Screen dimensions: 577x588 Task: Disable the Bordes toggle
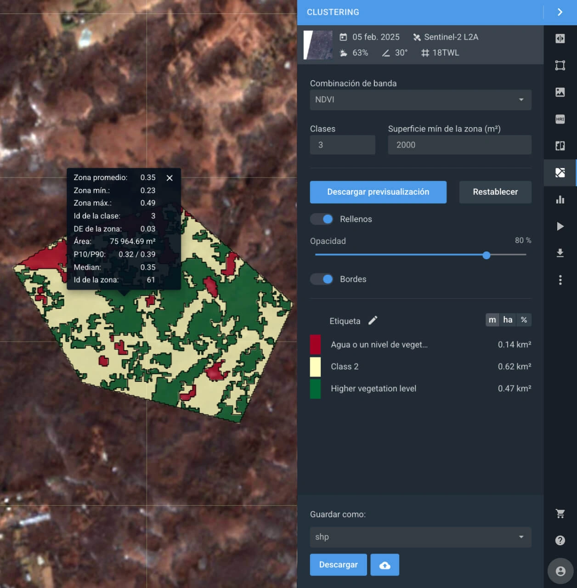[321, 279]
